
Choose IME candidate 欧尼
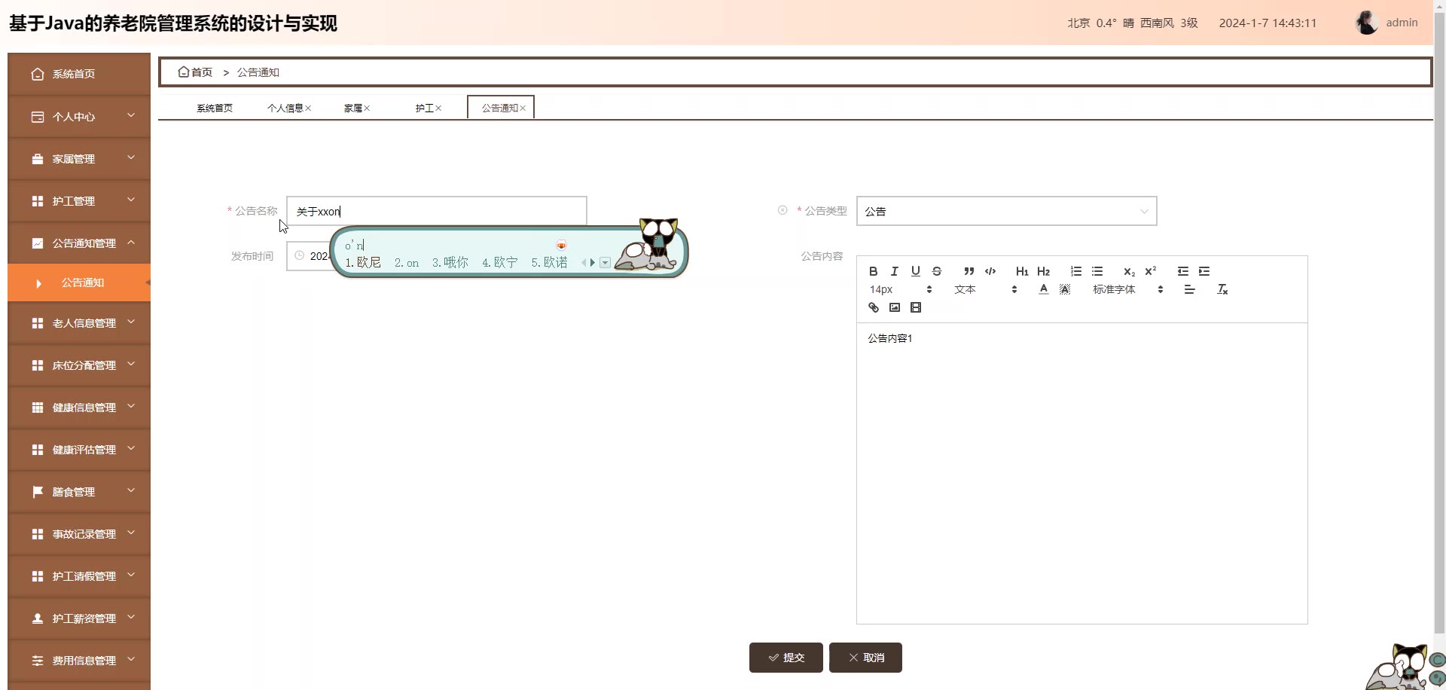click(363, 263)
